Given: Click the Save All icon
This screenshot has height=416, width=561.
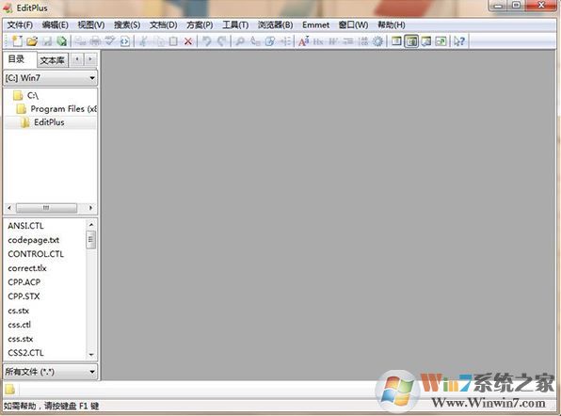Looking at the screenshot, I should click(x=62, y=41).
